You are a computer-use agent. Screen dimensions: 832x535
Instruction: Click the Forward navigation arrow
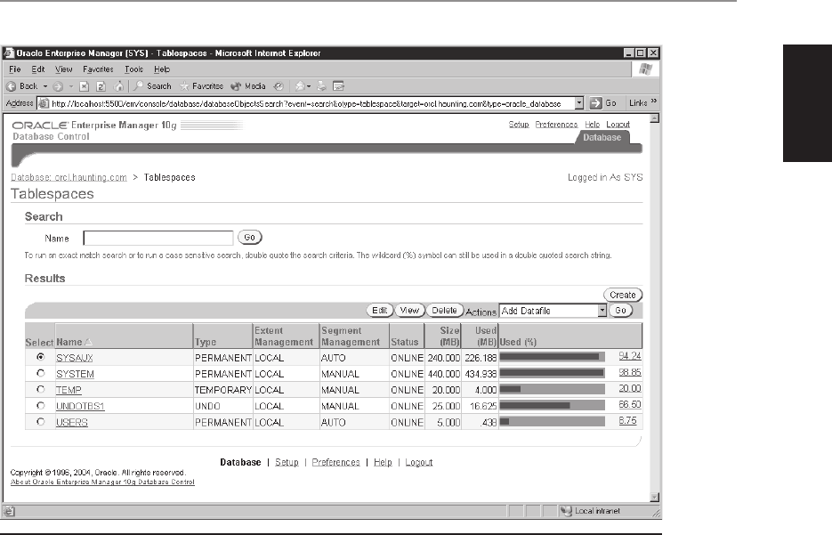[59, 86]
